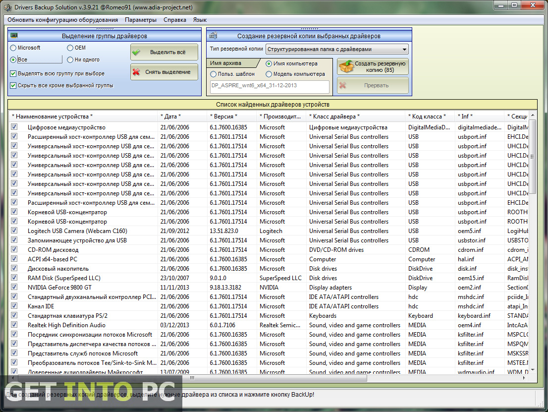
Task: Select the ACPI x64-based PC row
Action: click(269, 259)
